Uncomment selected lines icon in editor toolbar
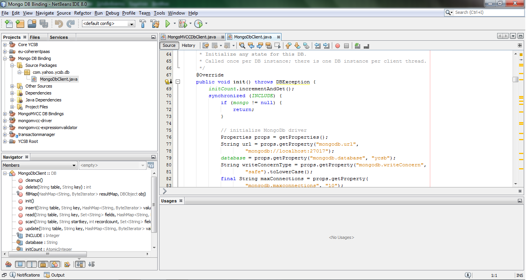 tap(366, 46)
